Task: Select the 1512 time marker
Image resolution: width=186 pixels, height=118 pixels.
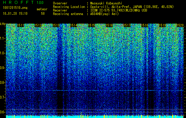Action: [38, 25]
